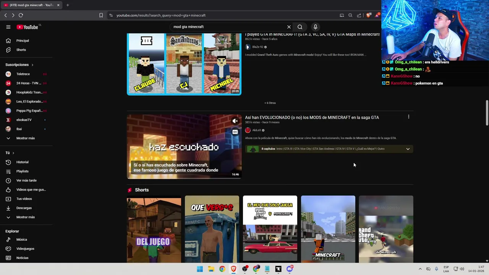Go to Videojuegos in Explorar
The image size is (489, 275).
point(26,249)
